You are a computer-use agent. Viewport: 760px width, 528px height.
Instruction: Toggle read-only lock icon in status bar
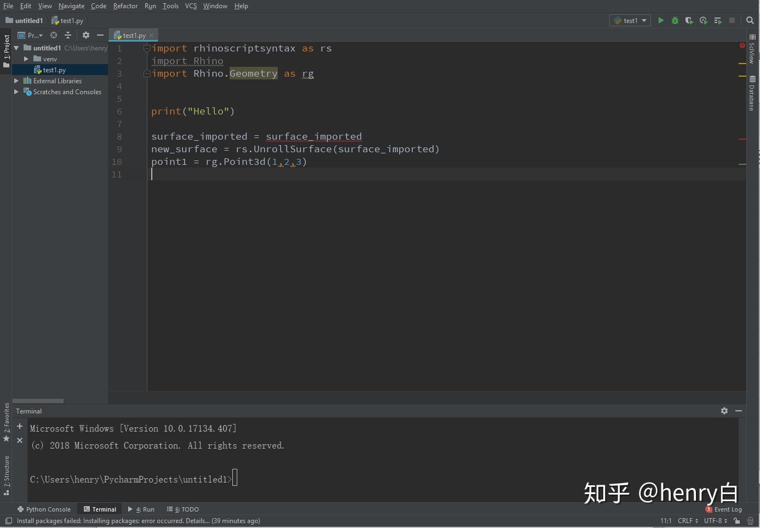(x=737, y=521)
